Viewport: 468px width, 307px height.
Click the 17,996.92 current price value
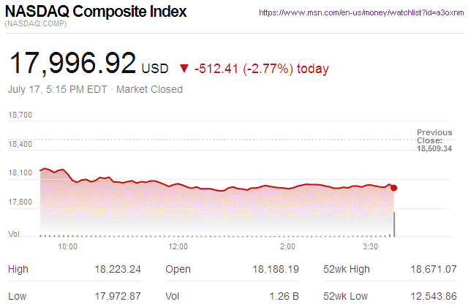pyautogui.click(x=72, y=64)
